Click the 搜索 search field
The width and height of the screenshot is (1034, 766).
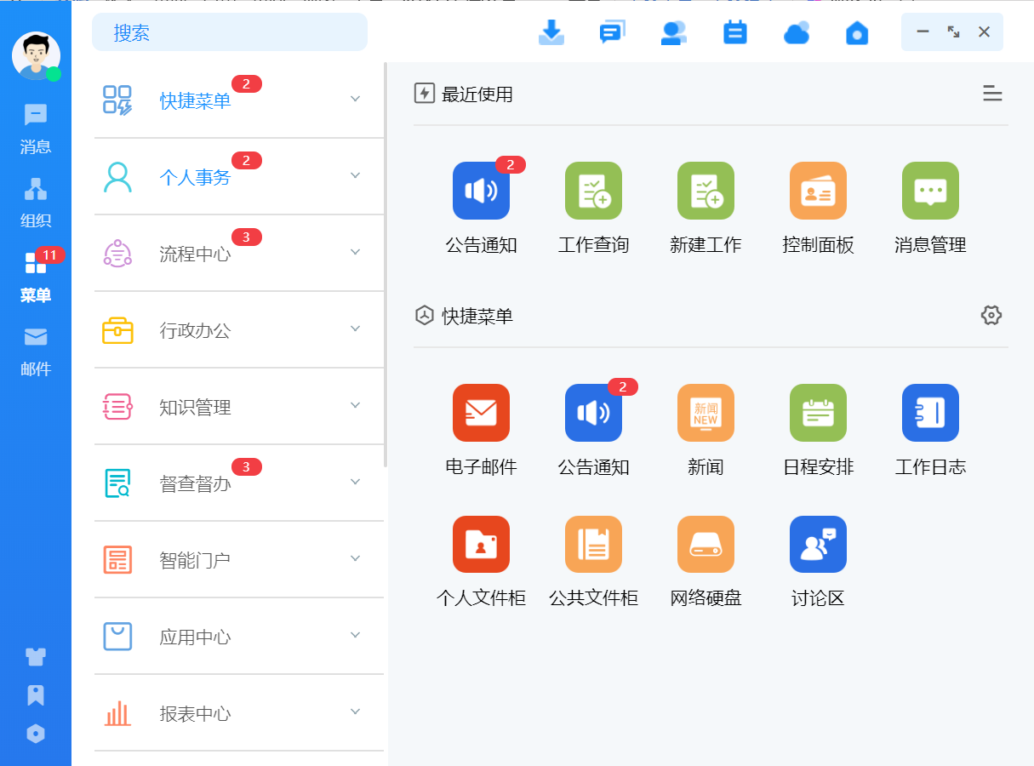(x=230, y=32)
